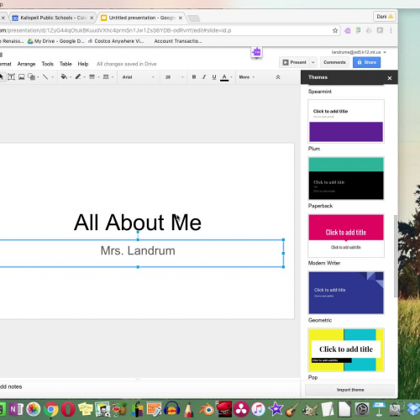Open Photos app in the dock

coord(34,409)
